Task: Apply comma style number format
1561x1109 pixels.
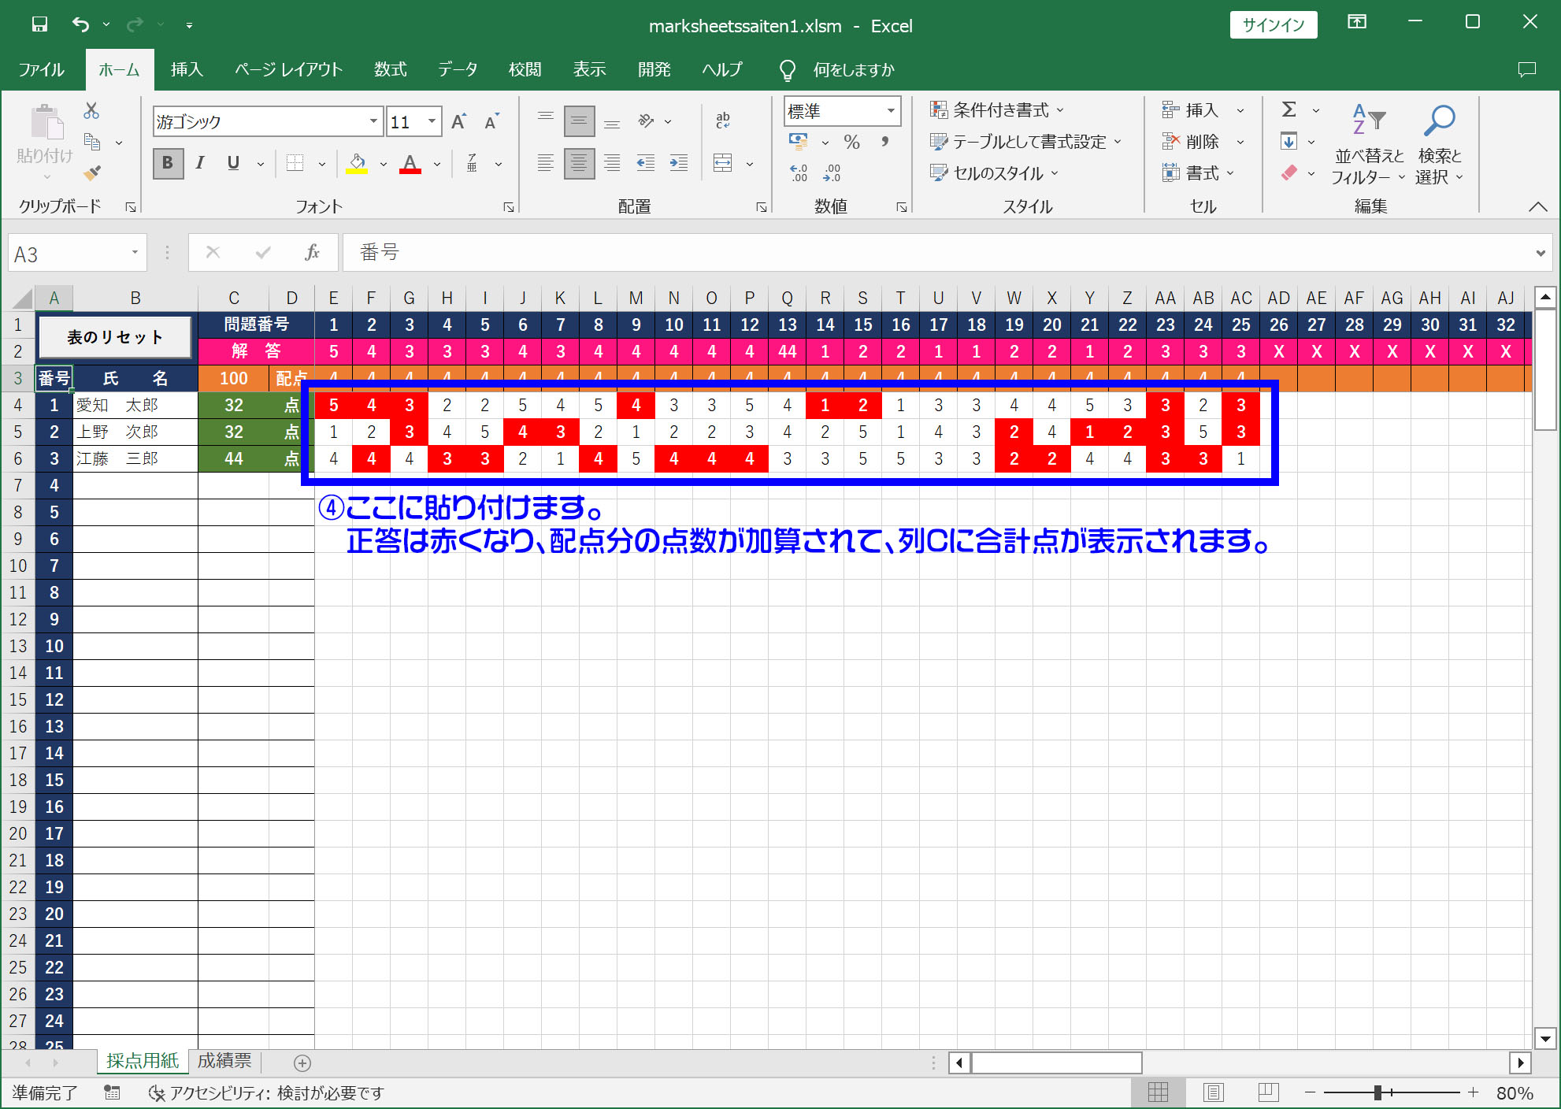Action: coord(885,142)
